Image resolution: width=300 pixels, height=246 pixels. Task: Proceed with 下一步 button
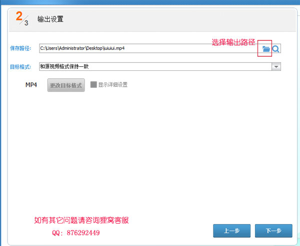pos(273,231)
